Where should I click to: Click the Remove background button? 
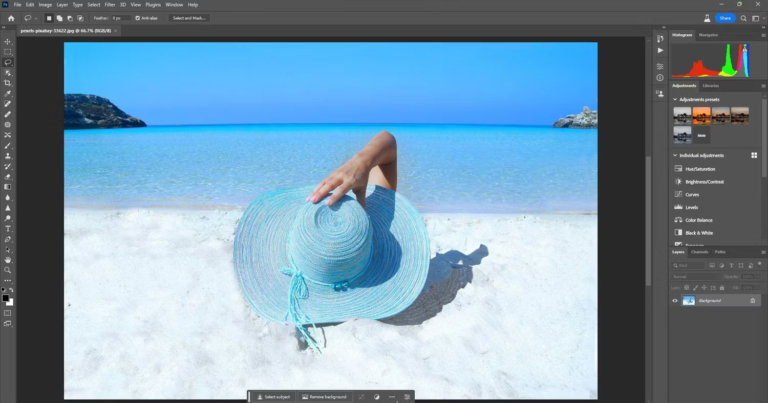click(324, 397)
